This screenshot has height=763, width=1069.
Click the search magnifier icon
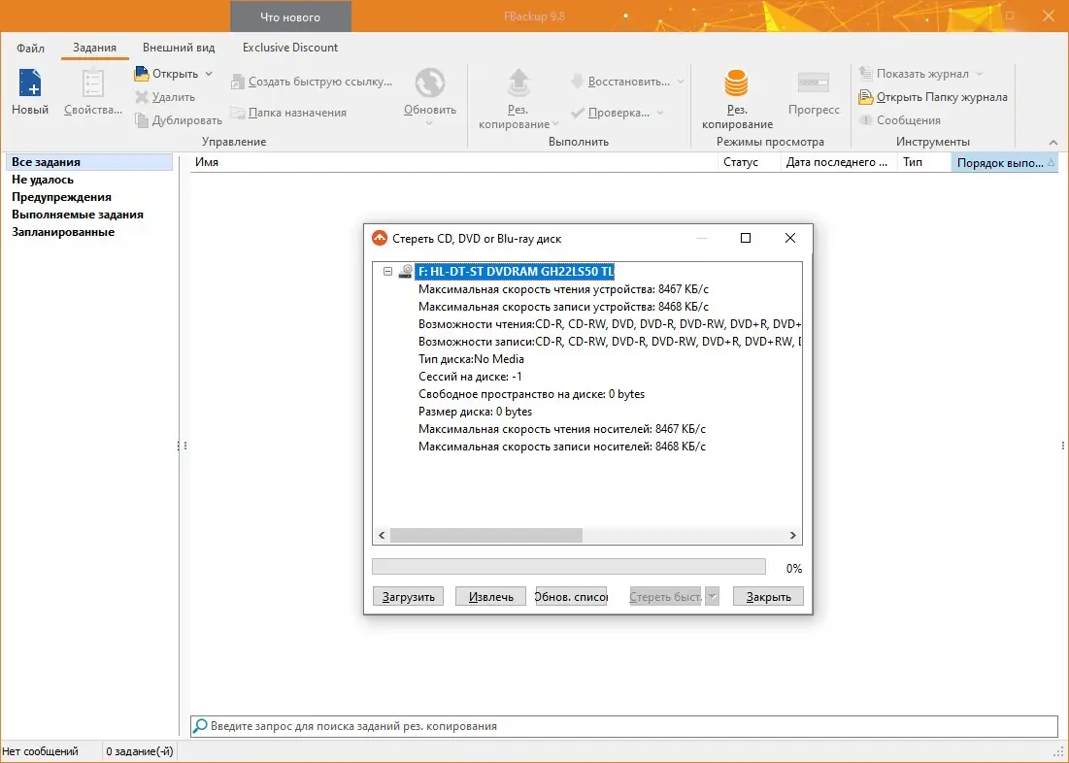click(x=200, y=726)
